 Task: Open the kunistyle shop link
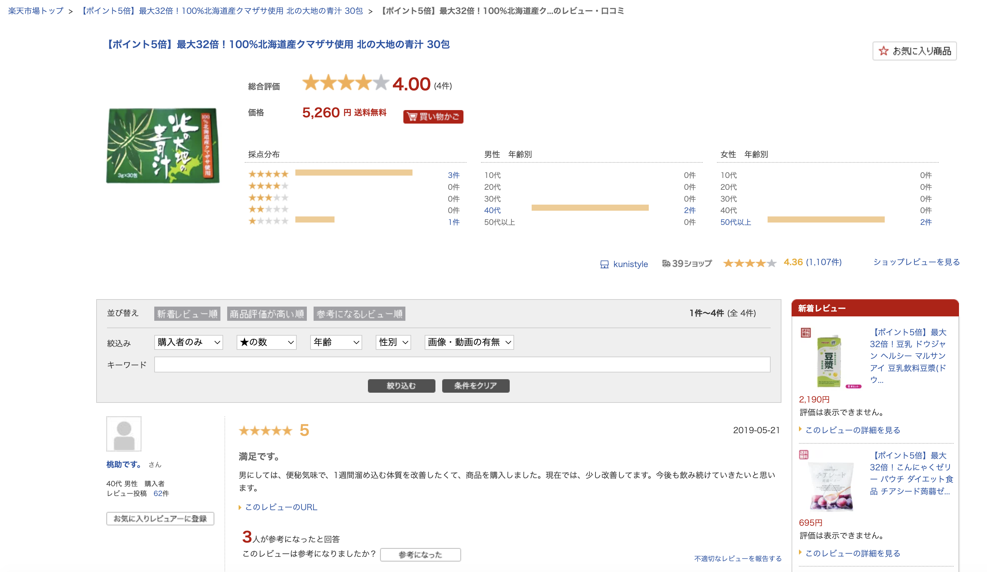[630, 264]
